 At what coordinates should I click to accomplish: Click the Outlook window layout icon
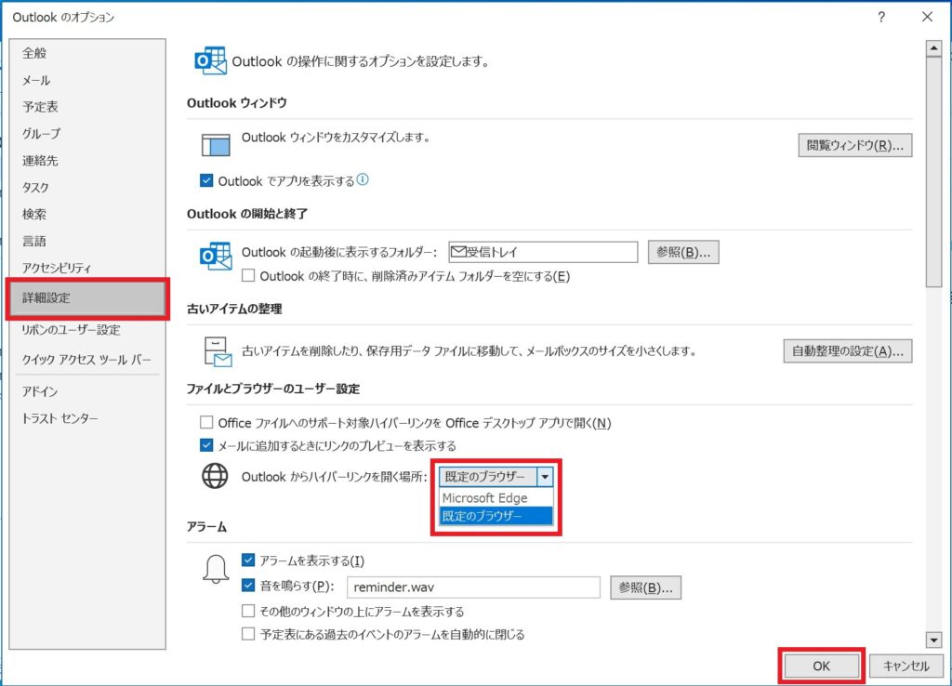click(216, 145)
